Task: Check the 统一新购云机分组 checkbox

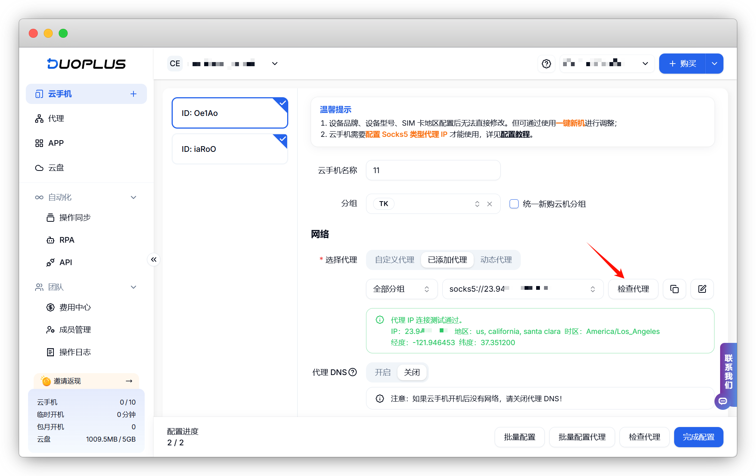Action: (514, 204)
